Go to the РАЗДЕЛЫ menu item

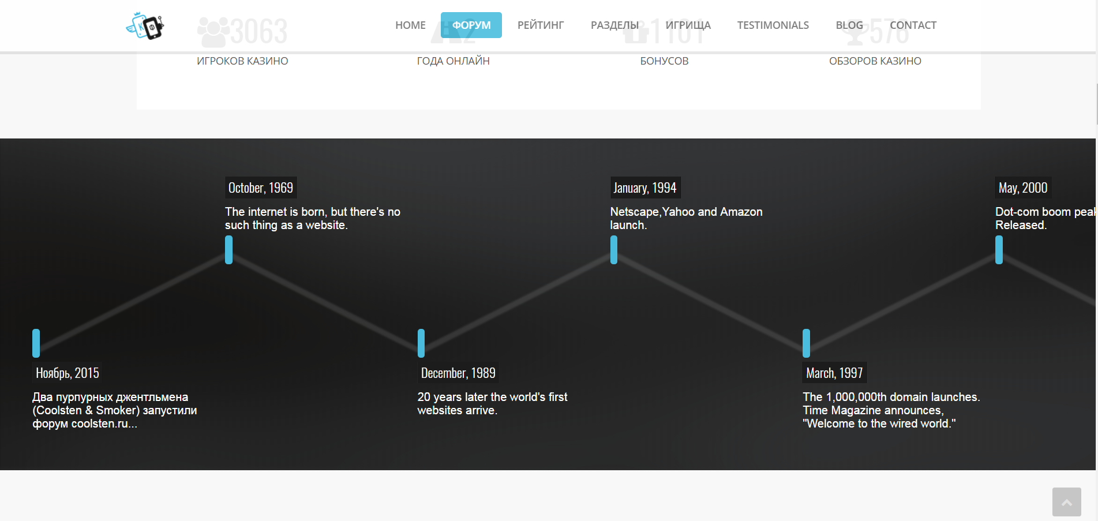(x=615, y=25)
